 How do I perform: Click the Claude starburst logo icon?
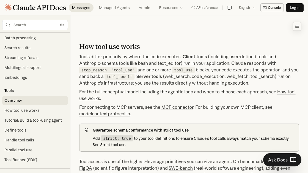click(x=8, y=8)
